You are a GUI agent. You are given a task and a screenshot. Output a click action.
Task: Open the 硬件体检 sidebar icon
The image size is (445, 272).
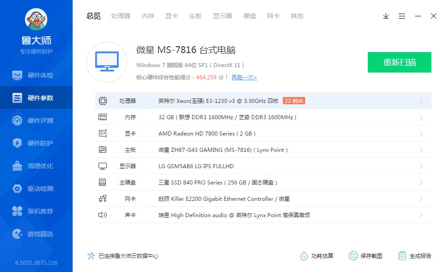tap(17, 75)
